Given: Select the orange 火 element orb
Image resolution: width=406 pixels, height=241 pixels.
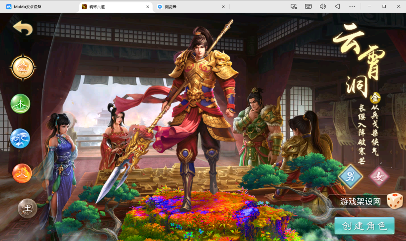Looking at the screenshot, I should point(22,173).
